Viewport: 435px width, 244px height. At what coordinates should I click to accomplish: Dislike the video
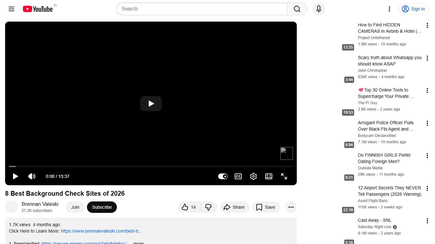[209, 207]
